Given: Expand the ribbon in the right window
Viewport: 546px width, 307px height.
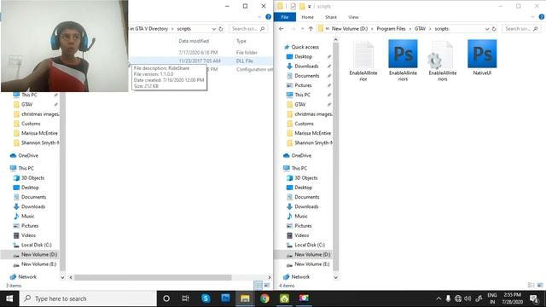Looking at the screenshot, I should 532,17.
